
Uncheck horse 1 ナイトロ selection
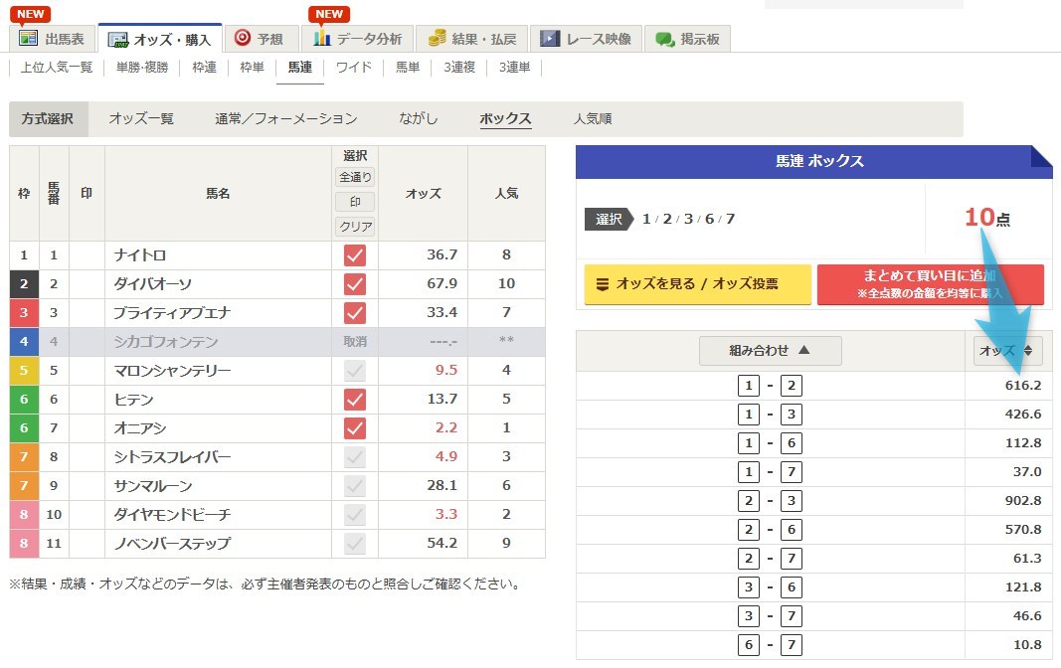tap(354, 254)
